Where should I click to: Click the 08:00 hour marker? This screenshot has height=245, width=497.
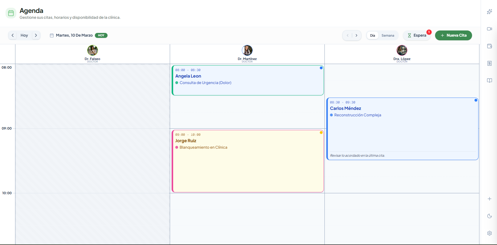pyautogui.click(x=7, y=67)
